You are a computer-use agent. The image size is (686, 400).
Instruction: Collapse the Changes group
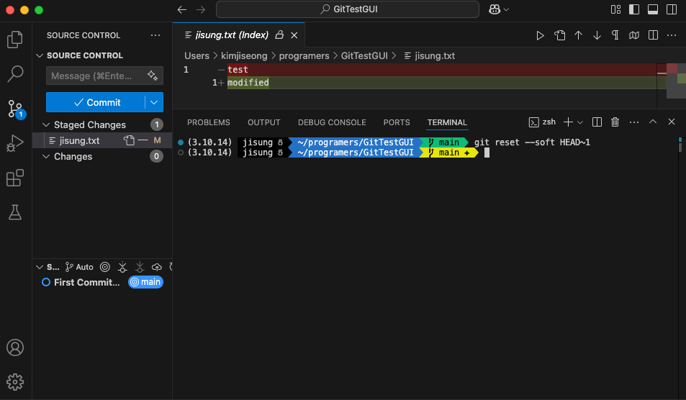(46, 157)
